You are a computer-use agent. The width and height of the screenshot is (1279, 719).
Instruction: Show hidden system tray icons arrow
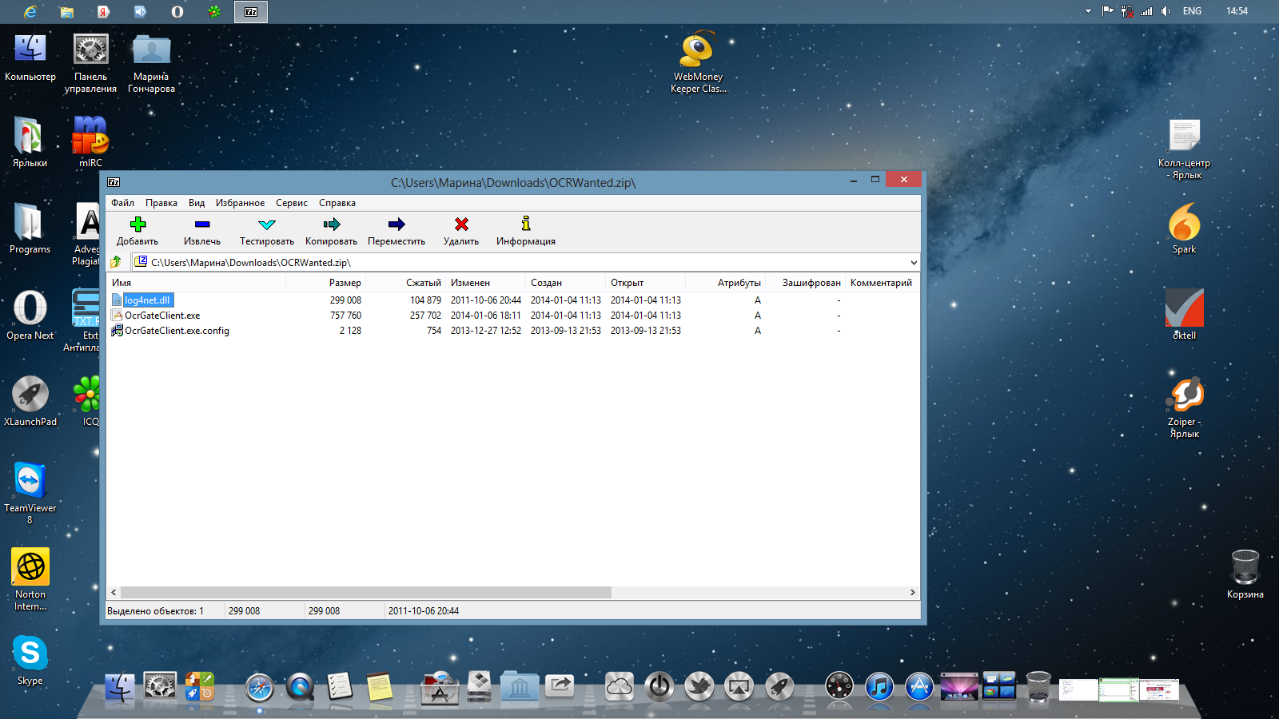coord(1088,11)
